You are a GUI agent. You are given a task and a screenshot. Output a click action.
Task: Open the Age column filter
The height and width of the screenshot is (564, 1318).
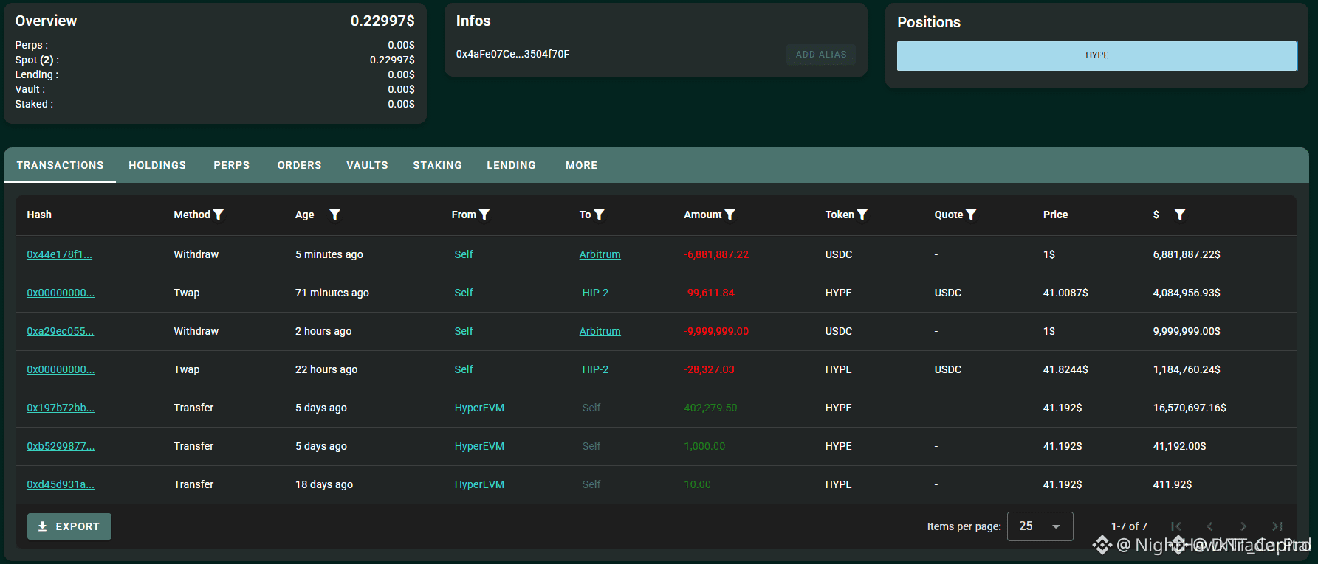coord(334,215)
